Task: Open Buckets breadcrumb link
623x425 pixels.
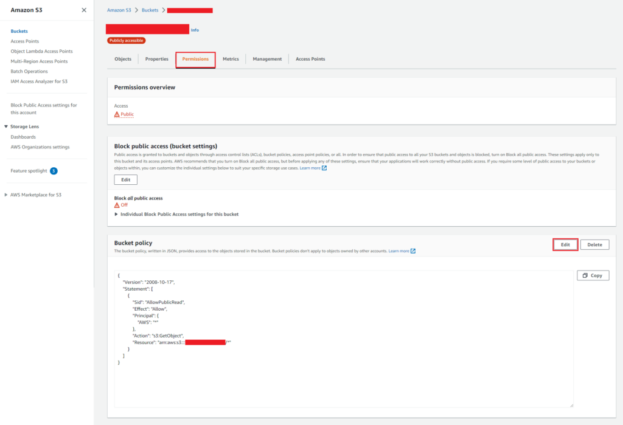Action: pos(150,10)
